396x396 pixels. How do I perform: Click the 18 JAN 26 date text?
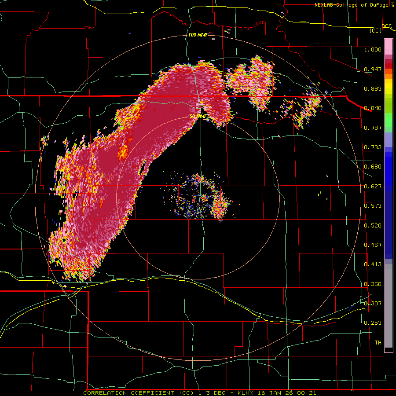click(276, 393)
